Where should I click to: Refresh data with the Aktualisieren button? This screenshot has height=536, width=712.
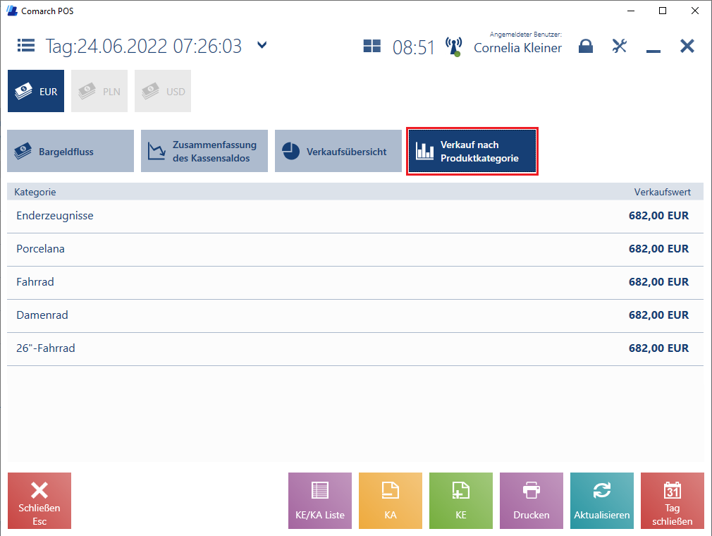[602, 501]
